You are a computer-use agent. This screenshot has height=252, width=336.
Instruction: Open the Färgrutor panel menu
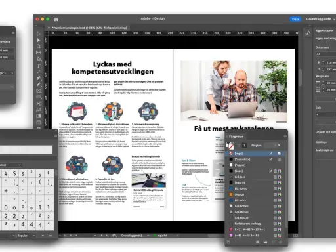285,136
